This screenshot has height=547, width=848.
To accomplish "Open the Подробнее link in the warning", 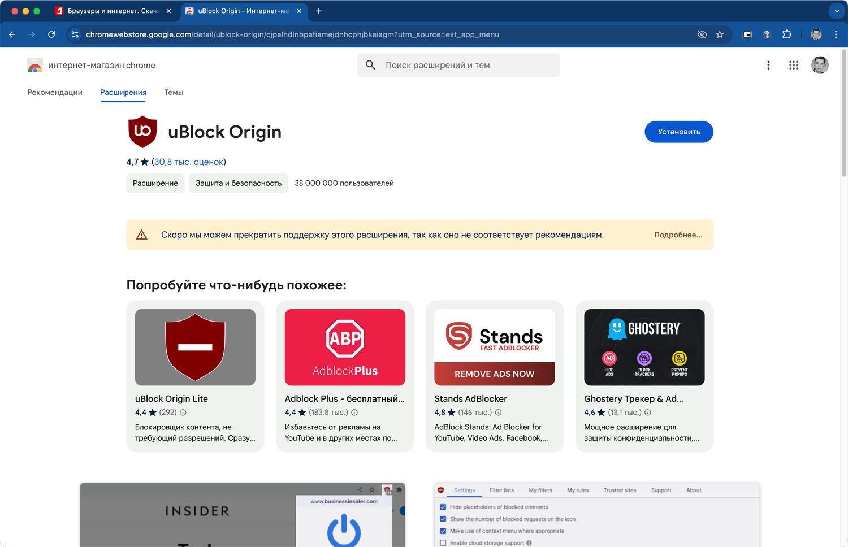I will (678, 235).
